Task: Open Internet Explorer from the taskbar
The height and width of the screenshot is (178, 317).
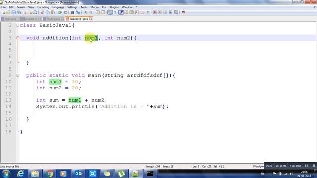Action: (21, 174)
